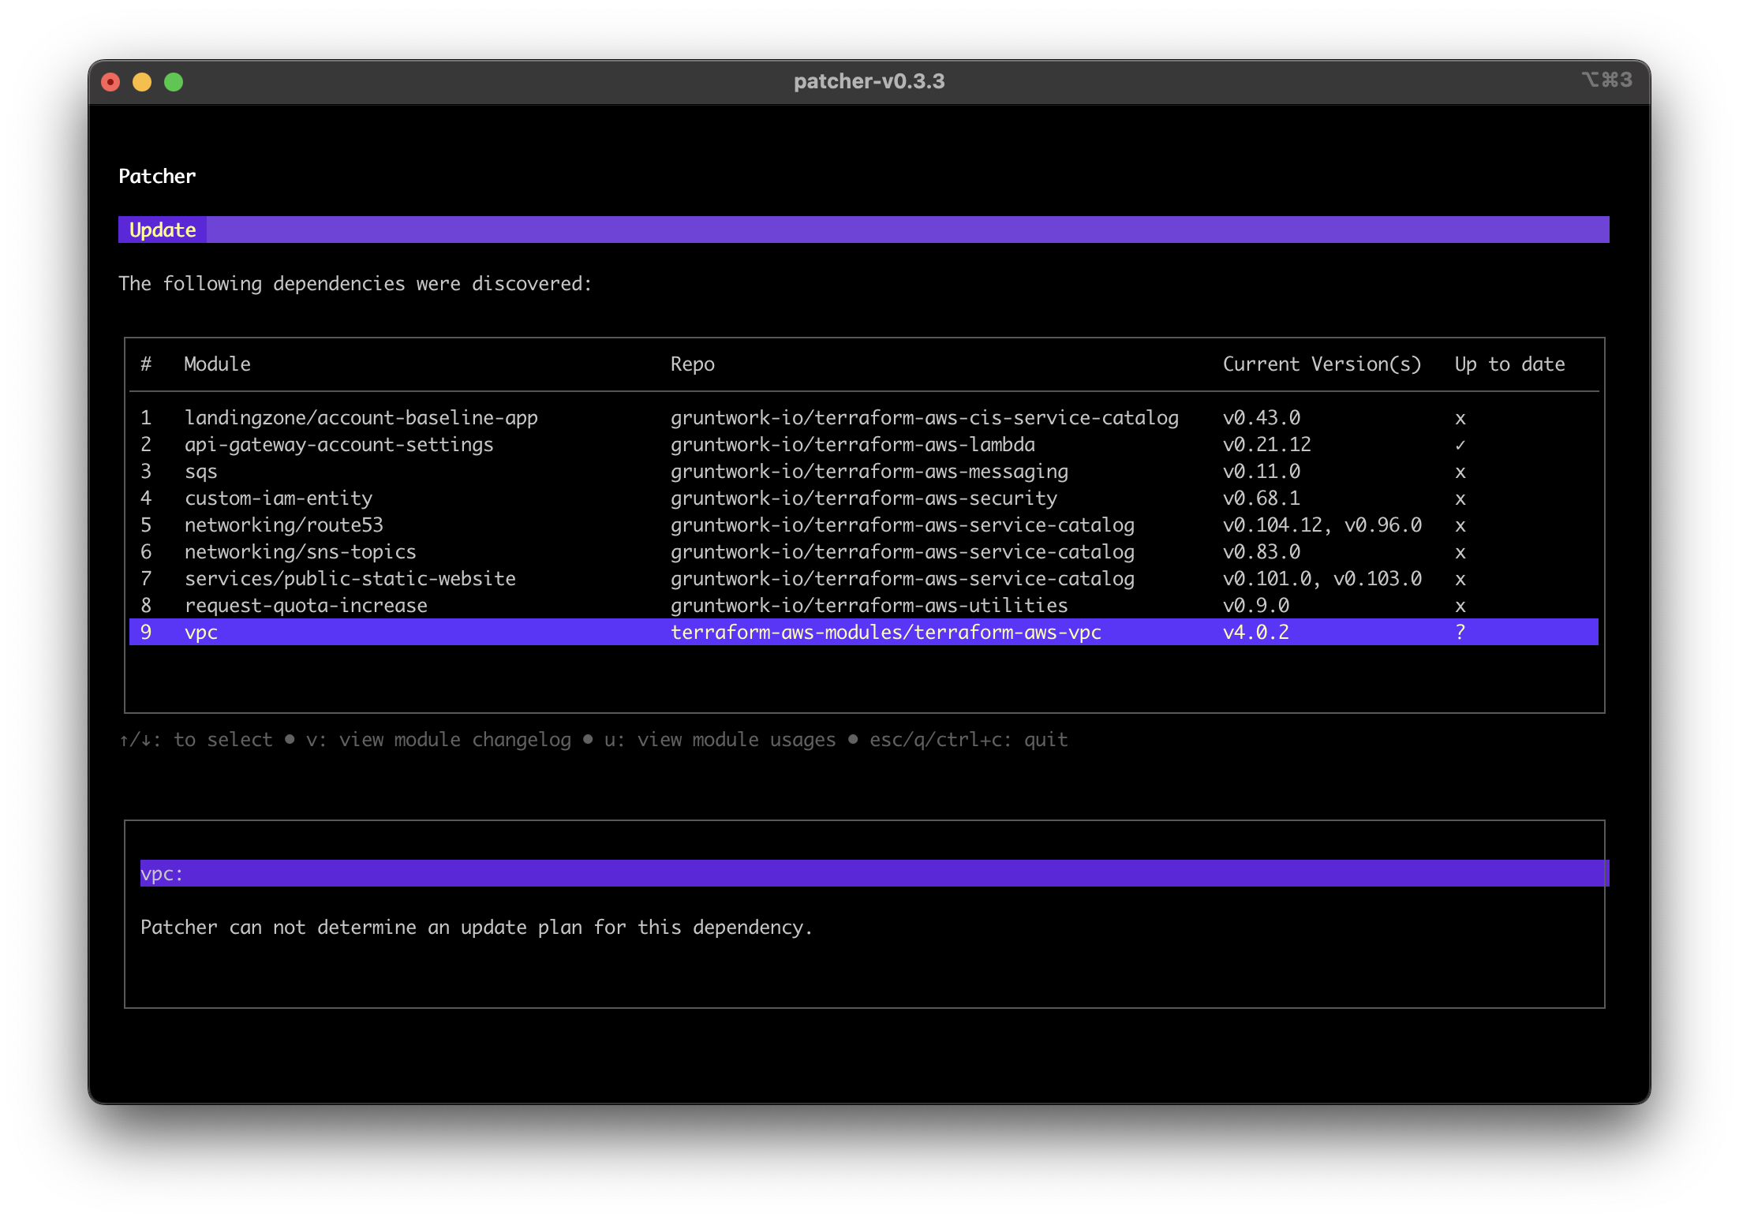Click the red close traffic light icon

tap(110, 81)
